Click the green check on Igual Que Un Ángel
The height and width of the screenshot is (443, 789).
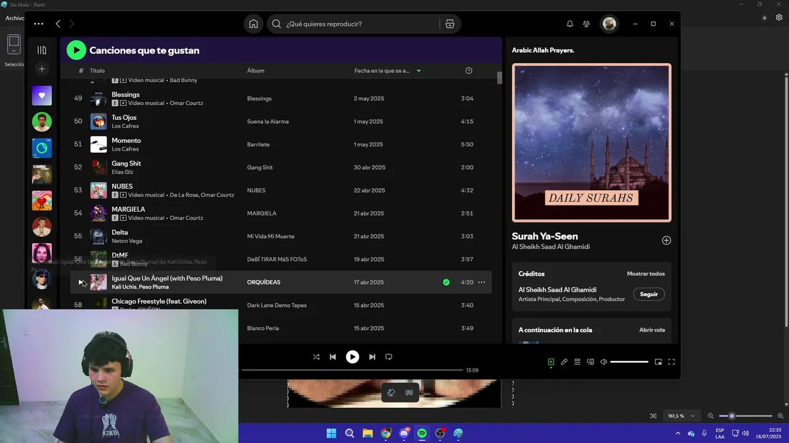pyautogui.click(x=446, y=282)
